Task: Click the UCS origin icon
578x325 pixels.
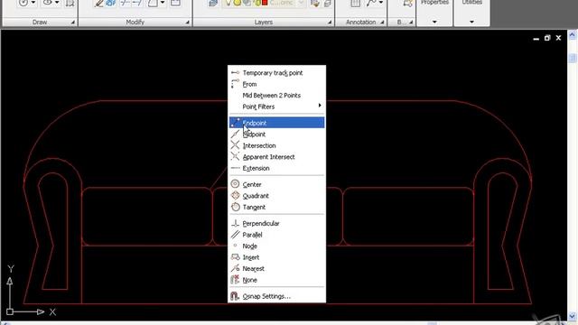Action: [10, 311]
